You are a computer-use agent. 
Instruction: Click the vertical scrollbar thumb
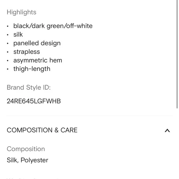[x=177, y=54]
